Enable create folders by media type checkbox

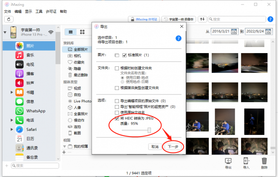[117, 88]
